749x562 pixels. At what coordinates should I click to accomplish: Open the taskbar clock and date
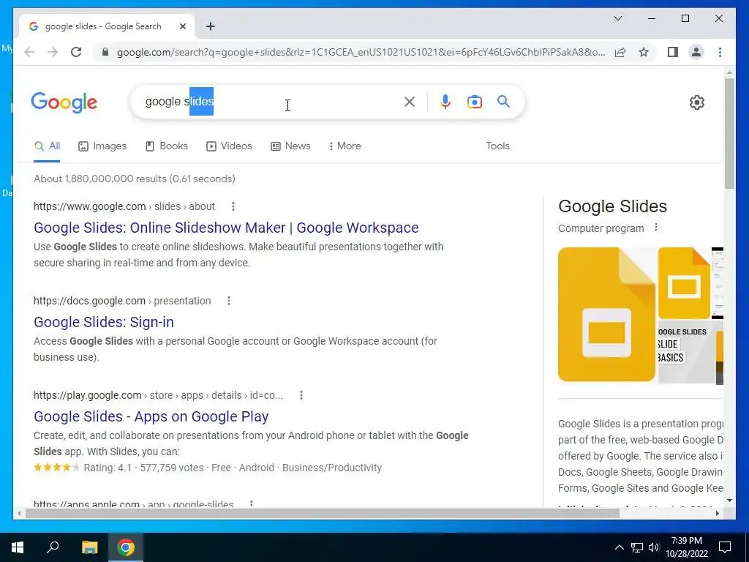[x=686, y=547]
